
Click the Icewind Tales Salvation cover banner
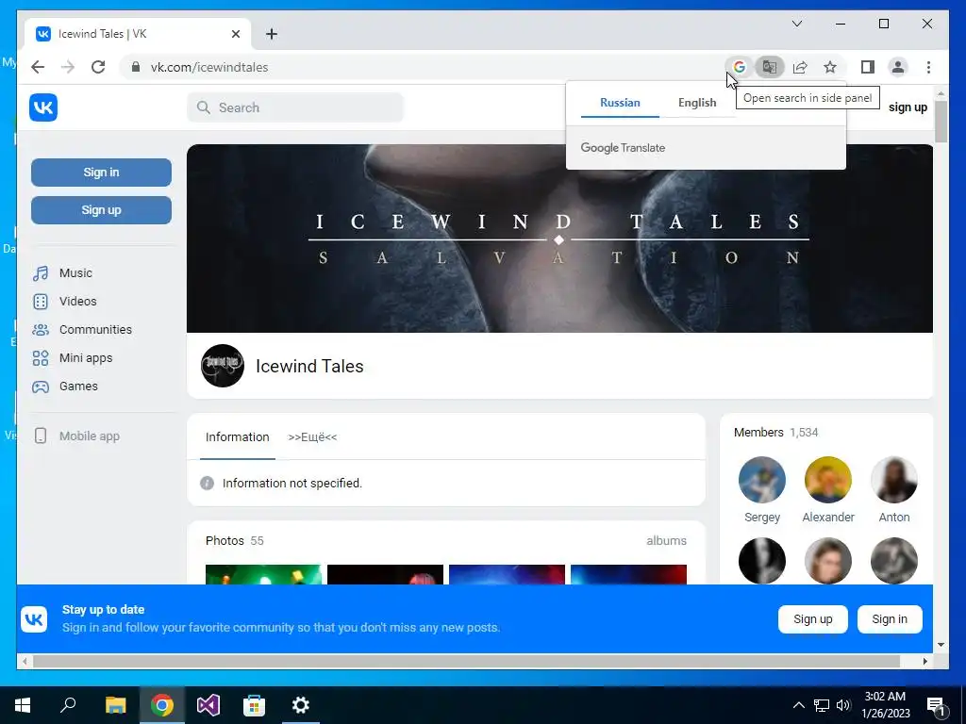click(559, 239)
